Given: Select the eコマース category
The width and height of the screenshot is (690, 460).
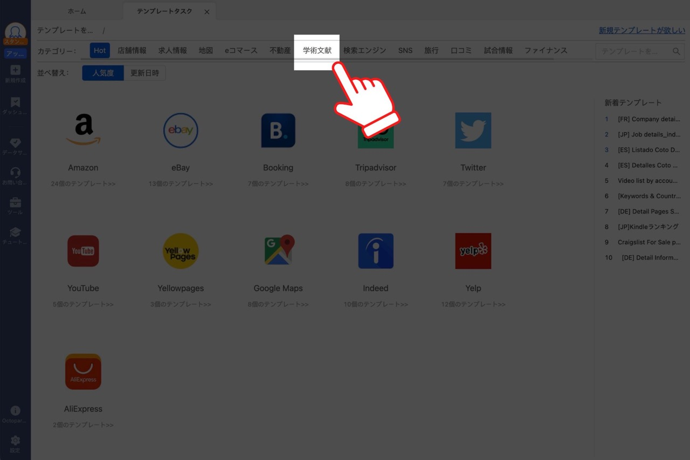Looking at the screenshot, I should tap(241, 51).
